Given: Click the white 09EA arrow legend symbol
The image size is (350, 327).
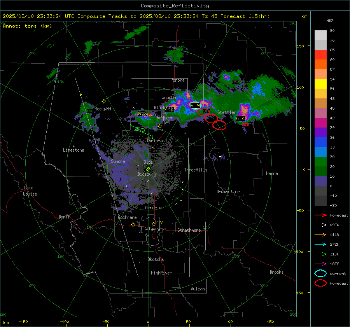Looking at the screenshot, I should (x=320, y=225).
